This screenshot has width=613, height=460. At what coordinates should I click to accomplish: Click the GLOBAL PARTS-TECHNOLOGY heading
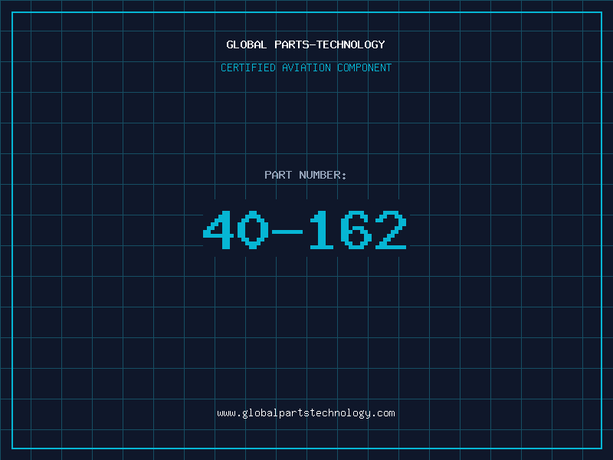(x=306, y=44)
